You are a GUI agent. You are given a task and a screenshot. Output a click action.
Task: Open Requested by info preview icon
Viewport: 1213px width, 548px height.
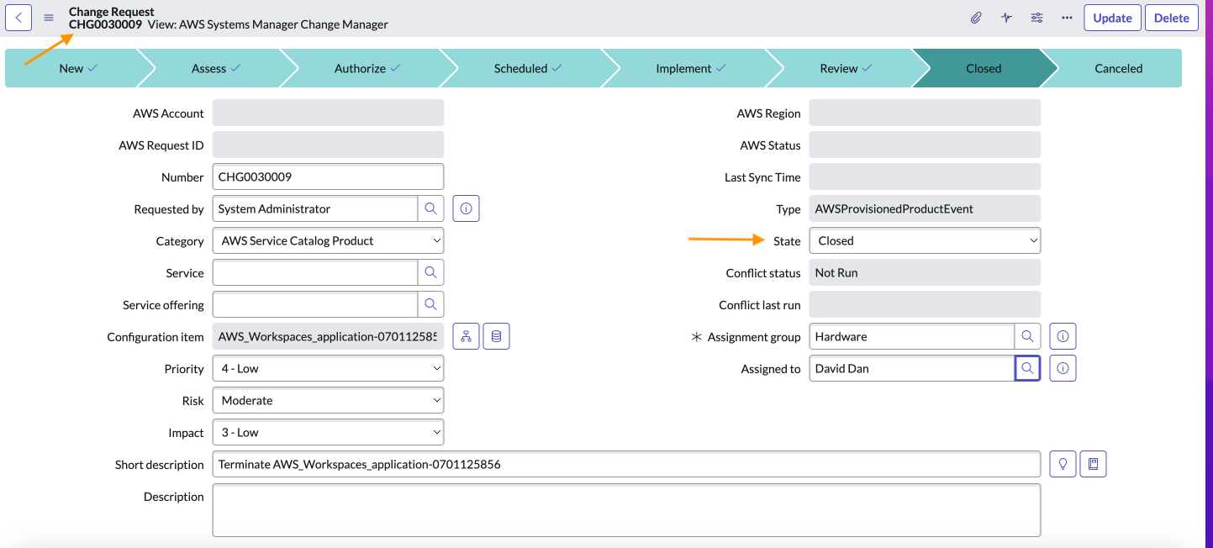tap(466, 208)
